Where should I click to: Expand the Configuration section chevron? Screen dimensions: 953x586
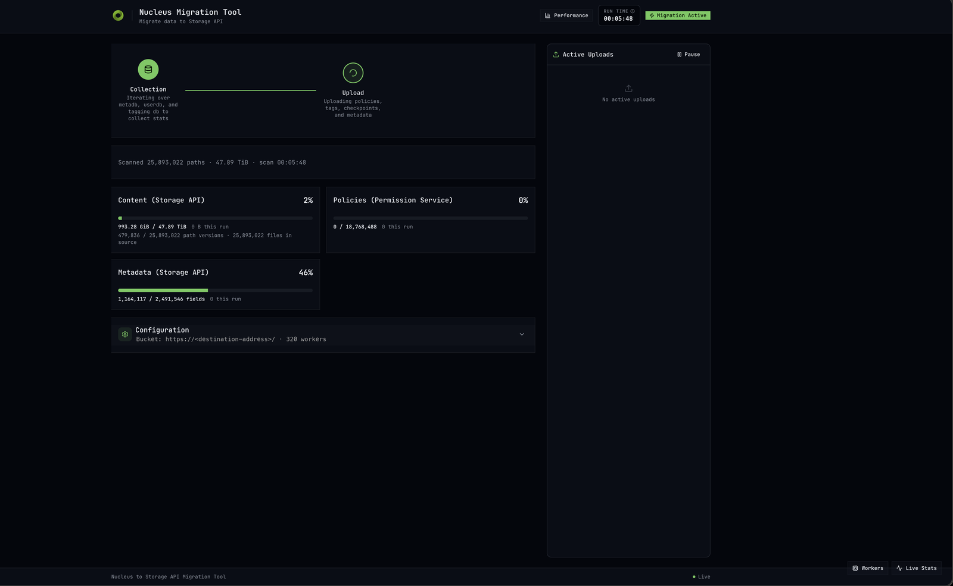coord(522,334)
